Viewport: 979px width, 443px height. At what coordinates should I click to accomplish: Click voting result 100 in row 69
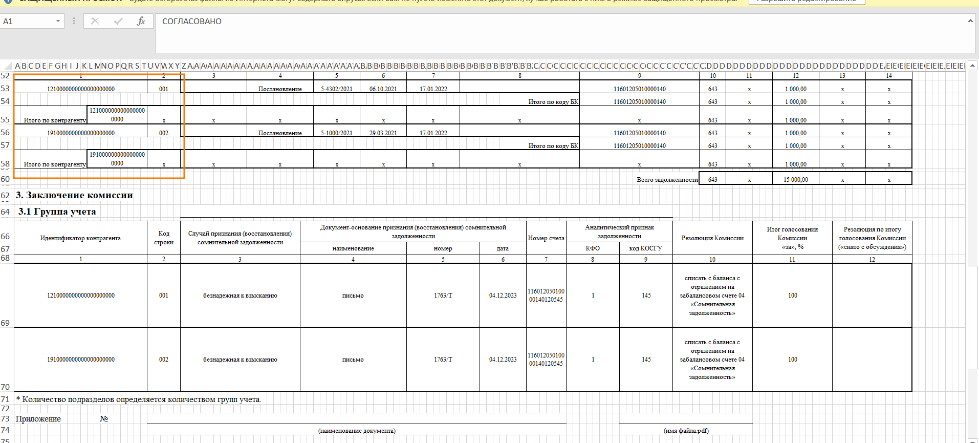[x=793, y=296]
